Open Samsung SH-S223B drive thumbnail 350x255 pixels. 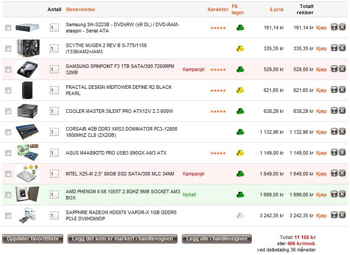[27, 28]
